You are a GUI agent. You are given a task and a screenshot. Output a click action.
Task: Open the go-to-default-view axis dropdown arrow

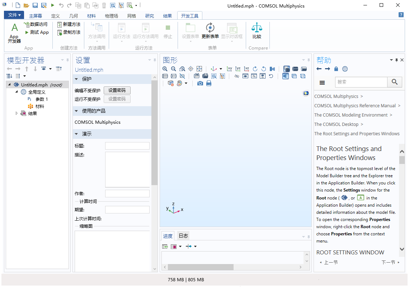tap(221, 69)
